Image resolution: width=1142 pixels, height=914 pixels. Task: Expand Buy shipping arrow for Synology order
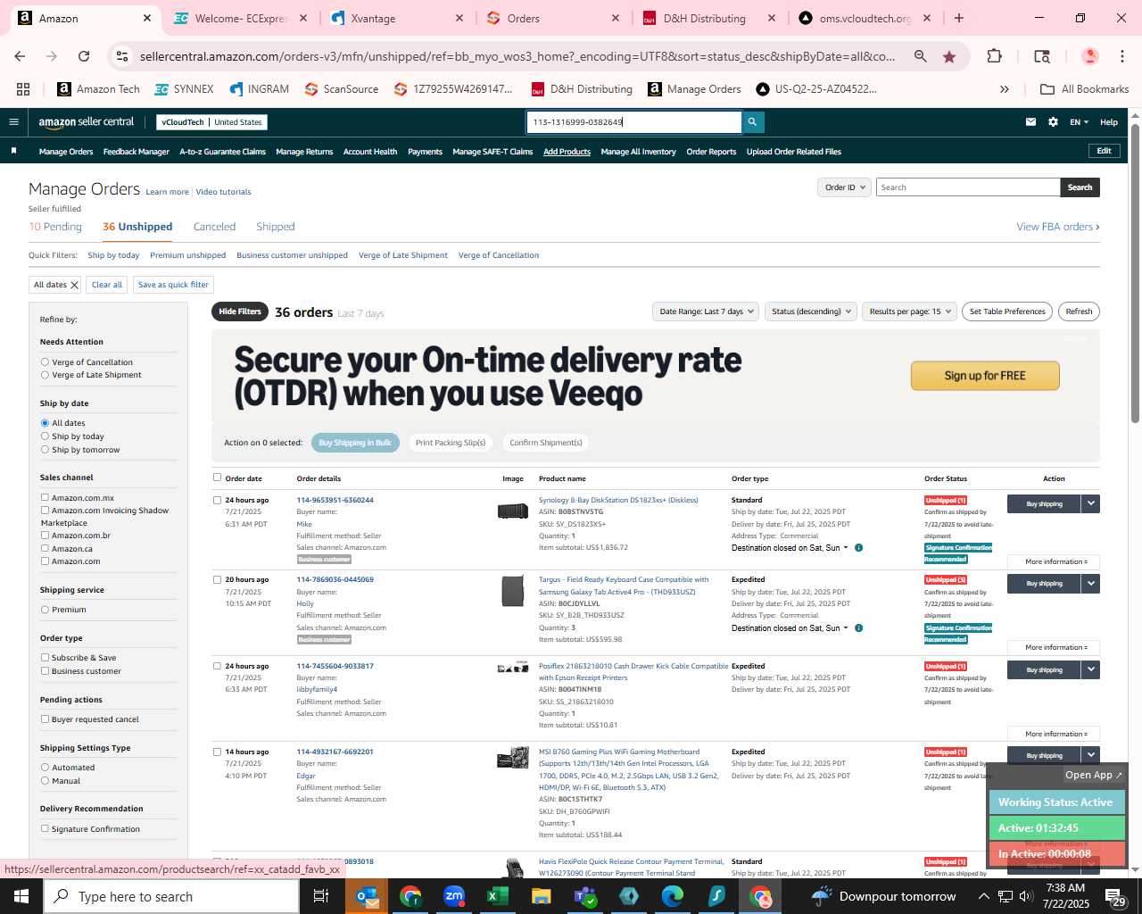[x=1090, y=504]
